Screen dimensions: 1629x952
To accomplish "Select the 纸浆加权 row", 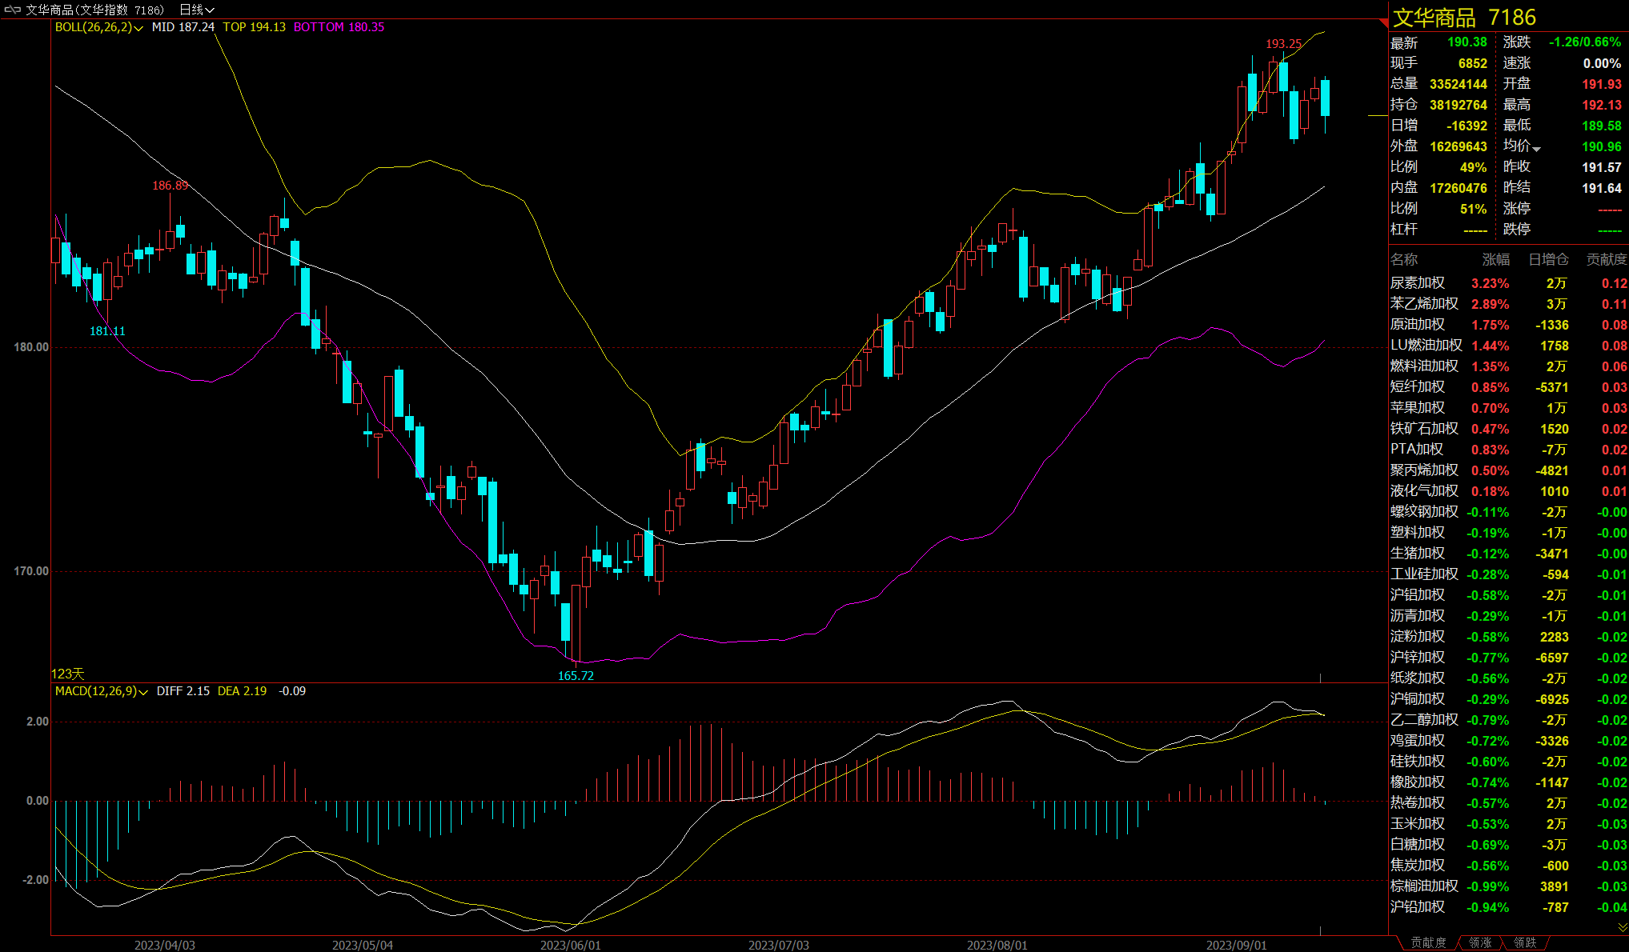I will 1509,678.
